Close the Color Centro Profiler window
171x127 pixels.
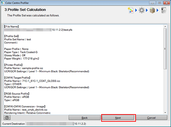[167, 3]
